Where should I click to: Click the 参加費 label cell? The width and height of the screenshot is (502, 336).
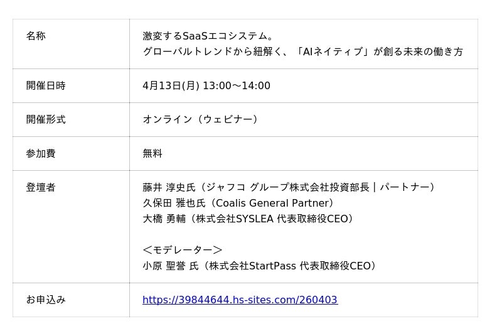point(41,154)
